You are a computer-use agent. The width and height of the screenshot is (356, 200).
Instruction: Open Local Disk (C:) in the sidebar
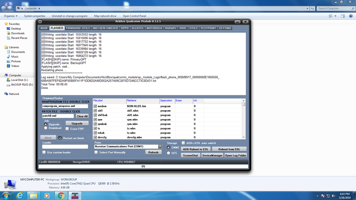click(19, 80)
